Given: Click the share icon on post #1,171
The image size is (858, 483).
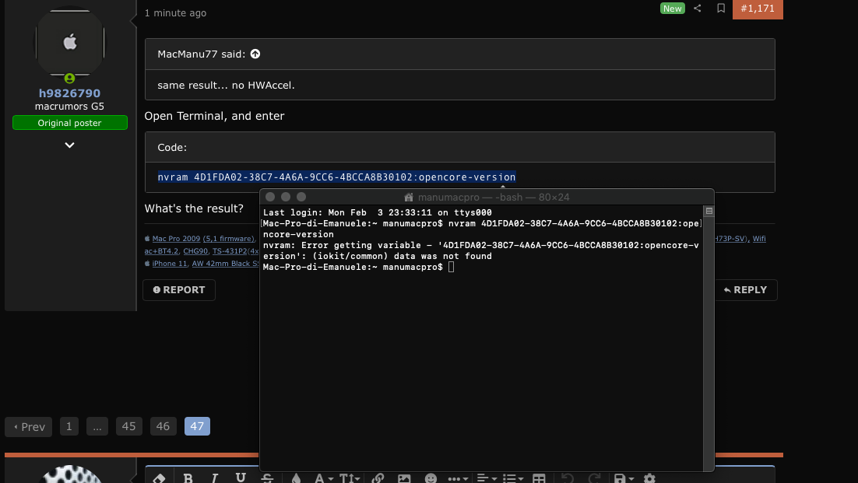Looking at the screenshot, I should point(698,9).
